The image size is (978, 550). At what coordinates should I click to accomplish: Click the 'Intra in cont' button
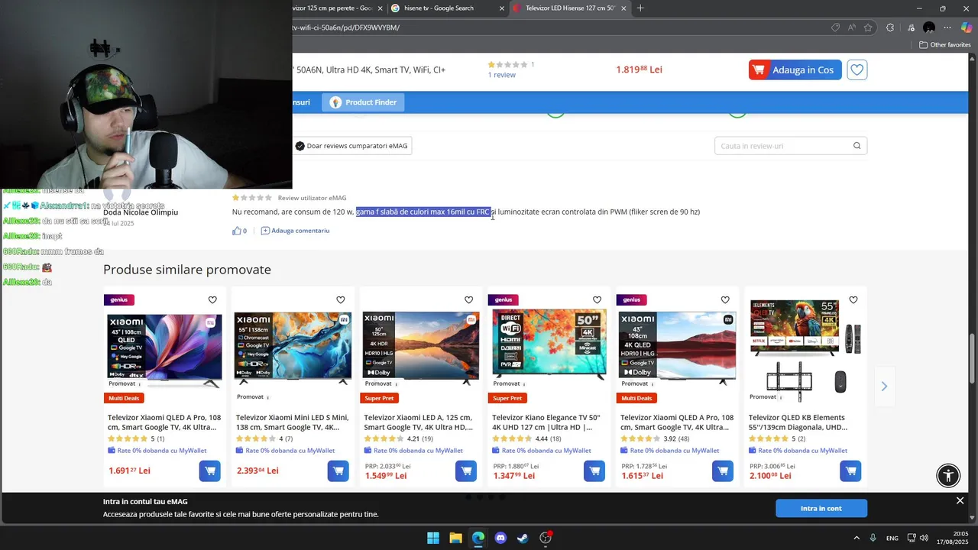point(821,508)
